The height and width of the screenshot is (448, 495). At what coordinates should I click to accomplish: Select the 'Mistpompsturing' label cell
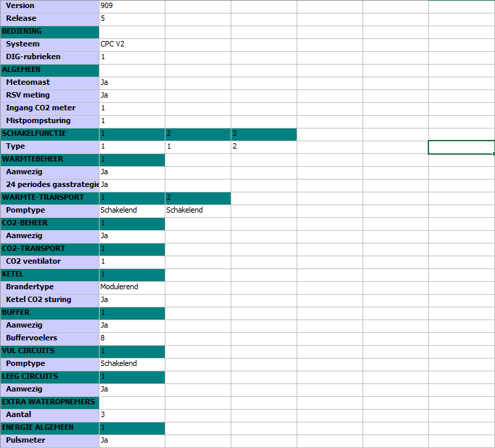49,120
